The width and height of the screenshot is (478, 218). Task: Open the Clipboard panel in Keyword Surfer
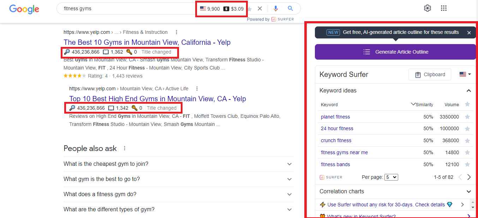pos(429,74)
